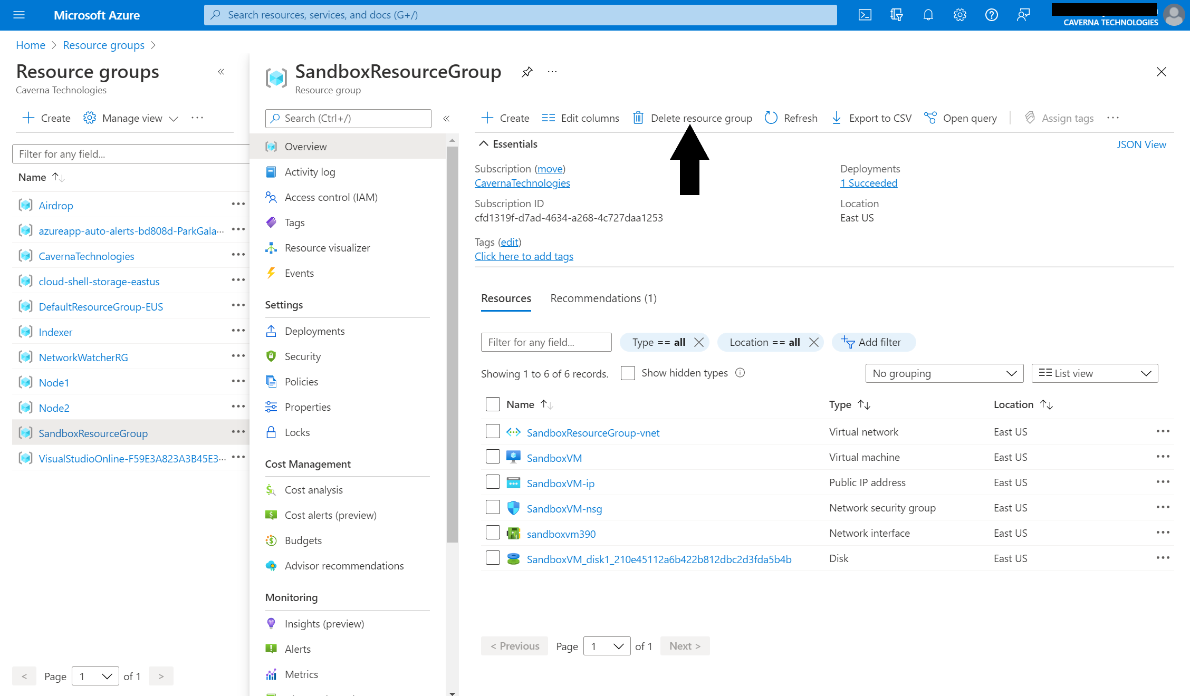Click the Directories + subscriptions filter icon
This screenshot has width=1190, height=696.
point(896,15)
